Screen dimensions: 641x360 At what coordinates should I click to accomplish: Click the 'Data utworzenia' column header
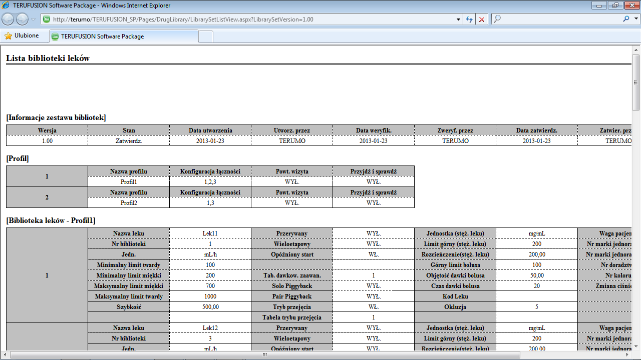tap(210, 130)
